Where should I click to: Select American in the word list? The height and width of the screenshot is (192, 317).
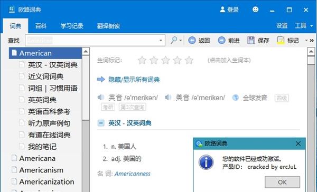tap(45, 53)
